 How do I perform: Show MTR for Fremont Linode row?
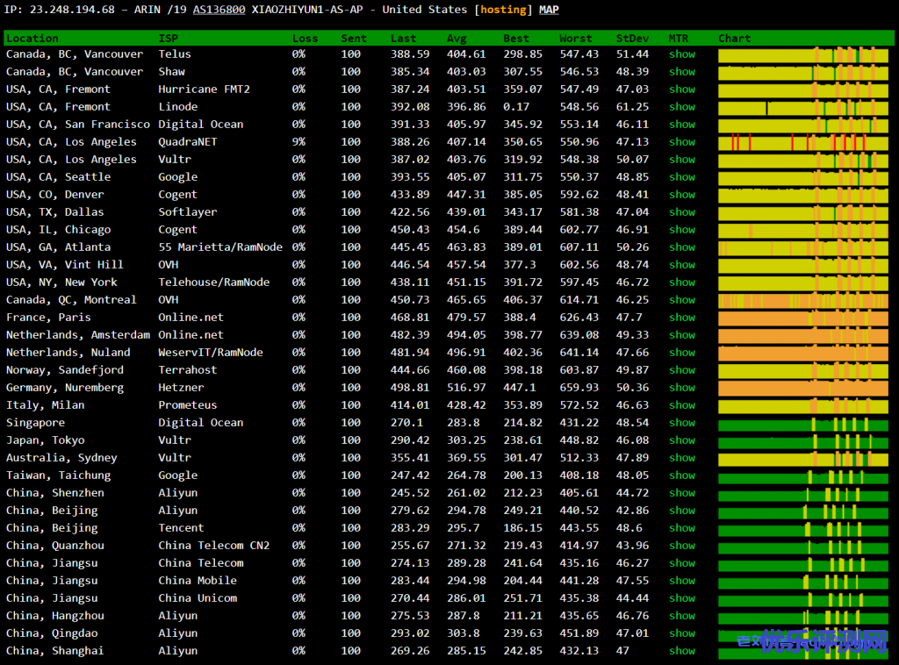click(681, 107)
